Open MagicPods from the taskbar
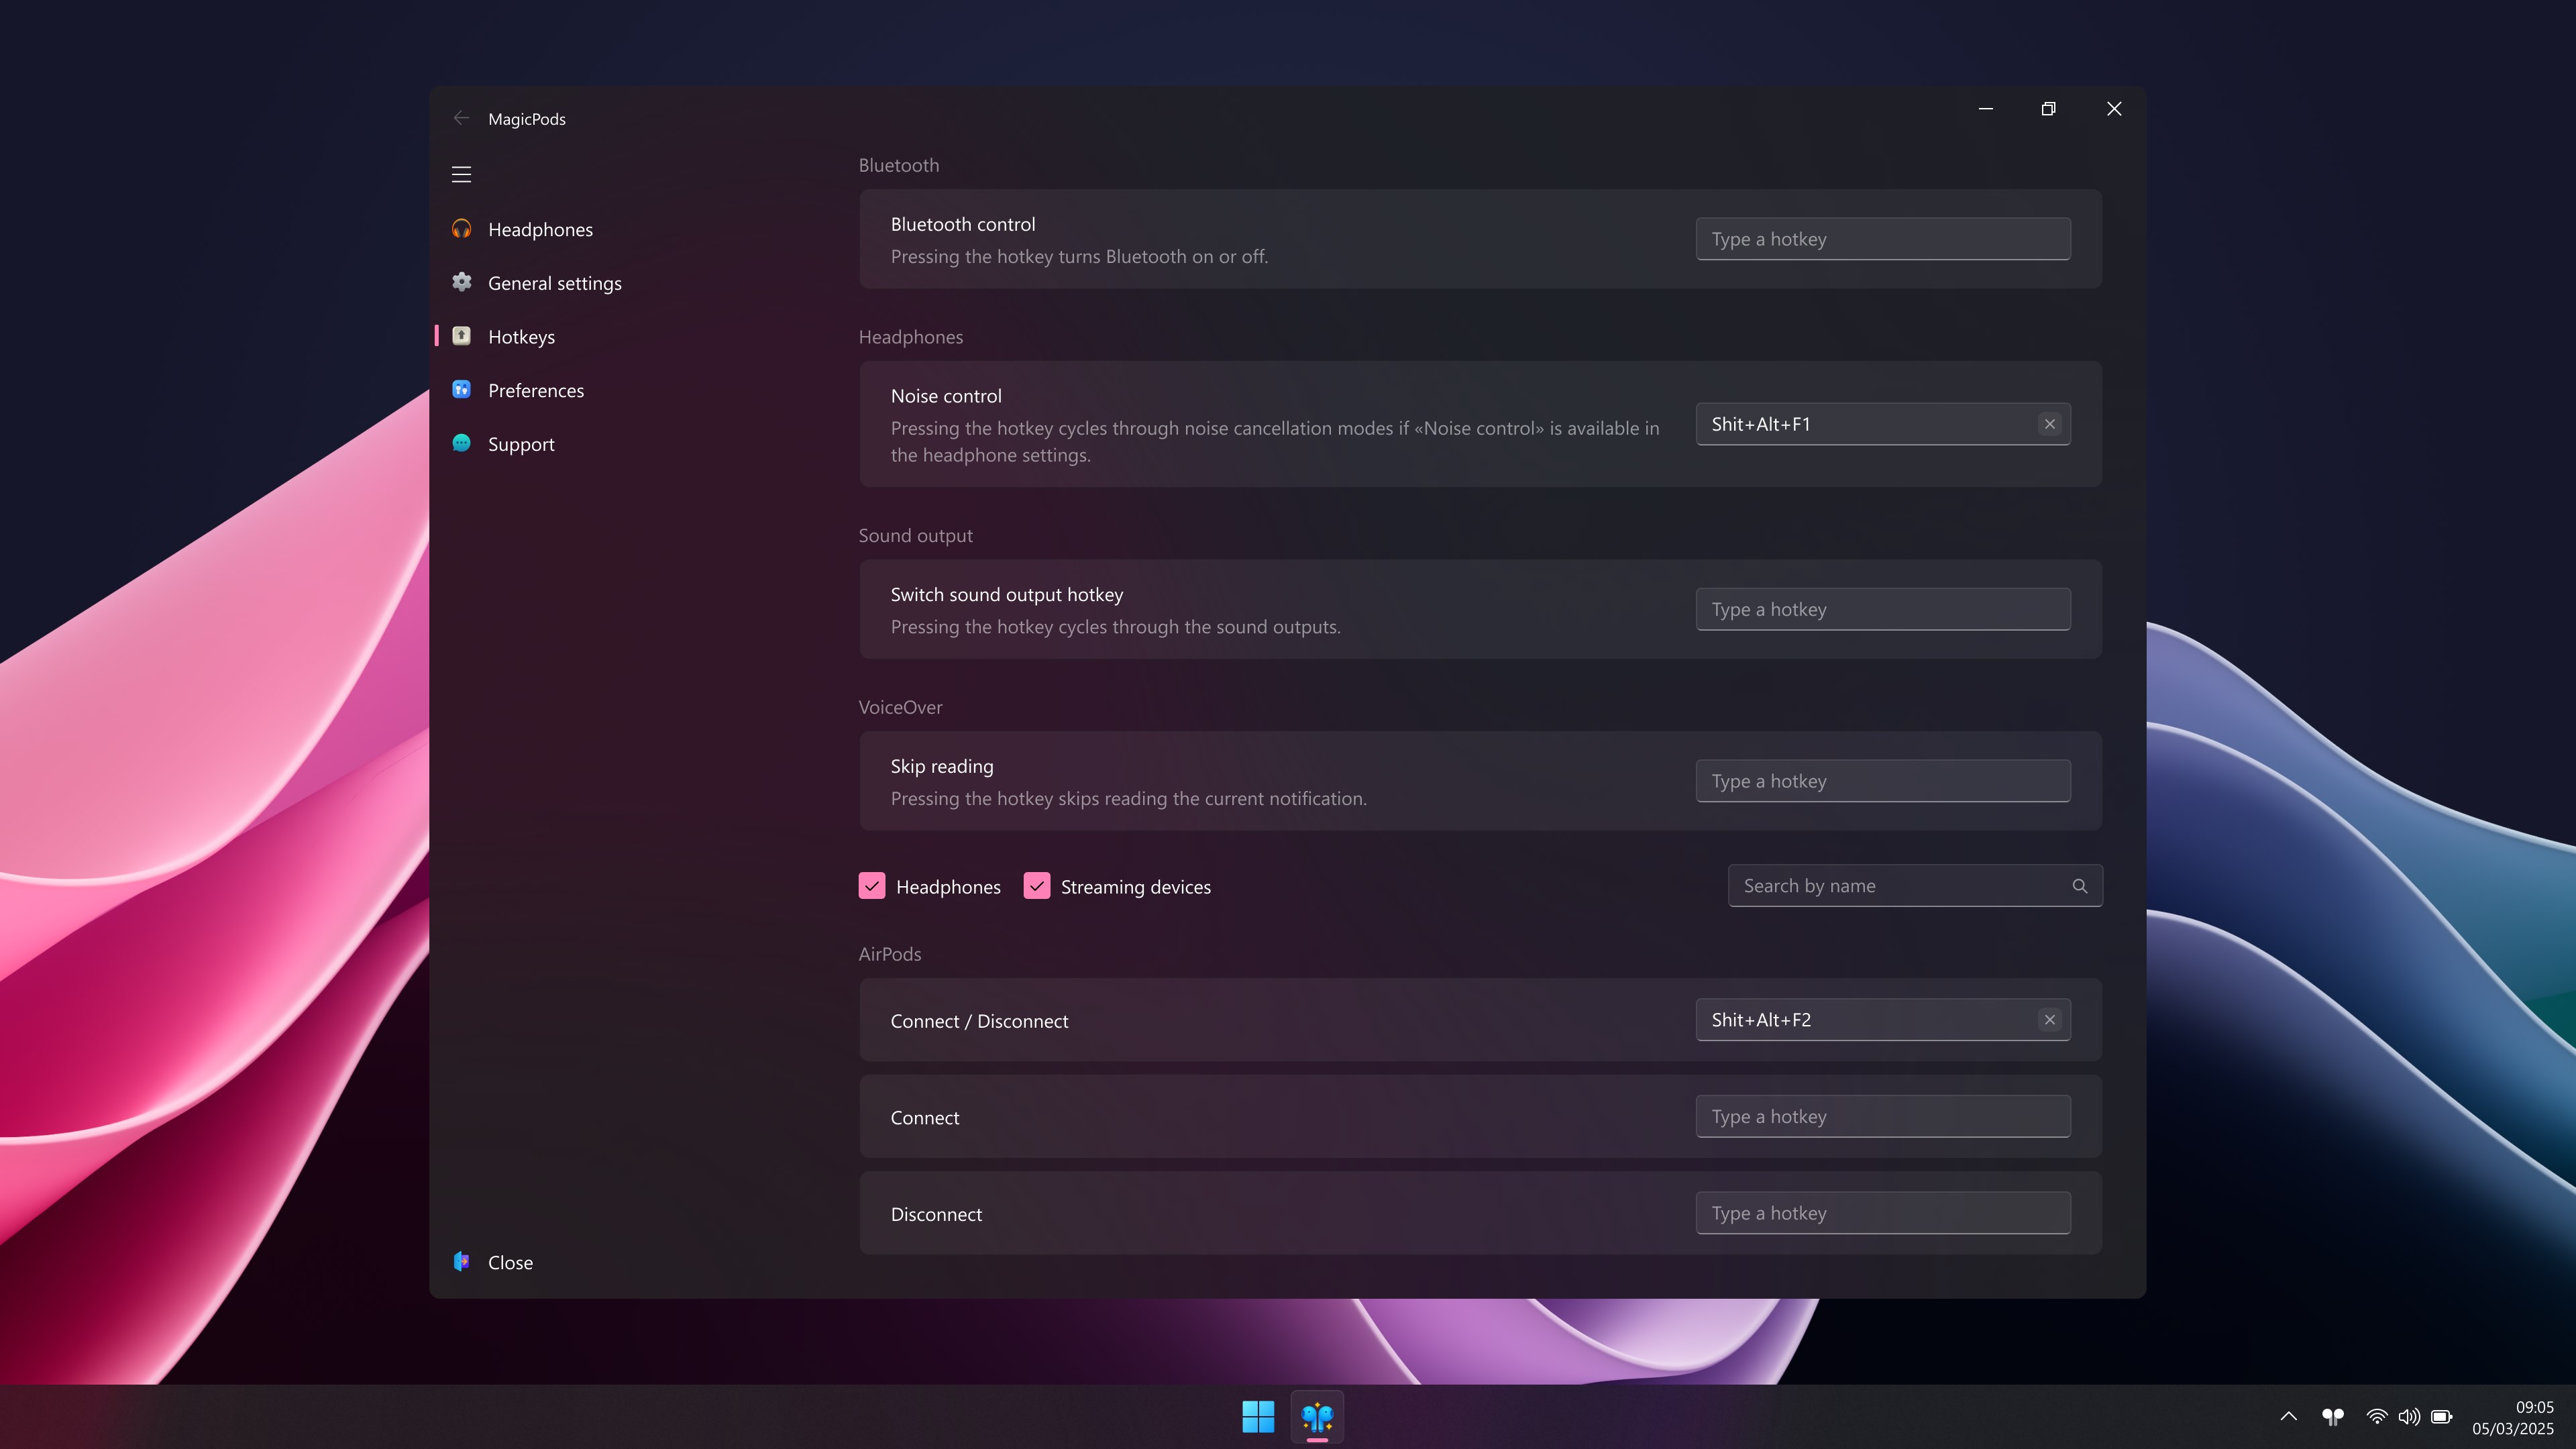Screen dimensions: 2576x1449 pyautogui.click(x=1316, y=1416)
